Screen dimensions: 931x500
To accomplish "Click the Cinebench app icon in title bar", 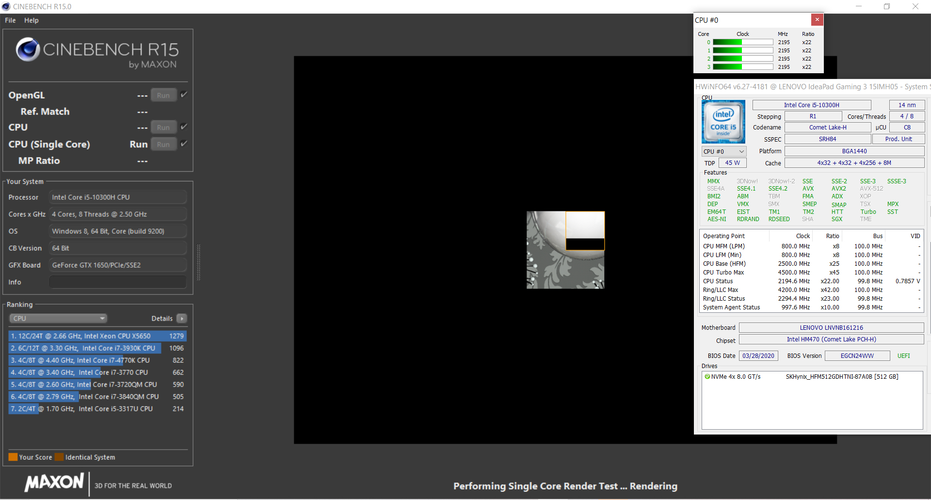I will point(6,6).
